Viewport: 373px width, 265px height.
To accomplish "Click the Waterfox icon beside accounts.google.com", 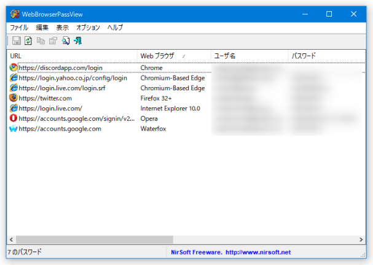I will 14,128.
